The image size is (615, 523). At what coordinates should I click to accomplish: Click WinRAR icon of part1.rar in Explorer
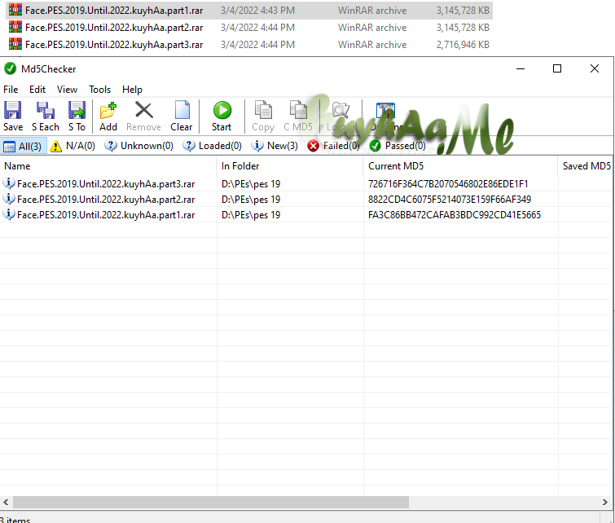(x=15, y=10)
